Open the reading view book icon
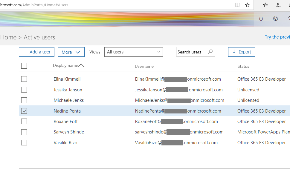 point(238,5)
